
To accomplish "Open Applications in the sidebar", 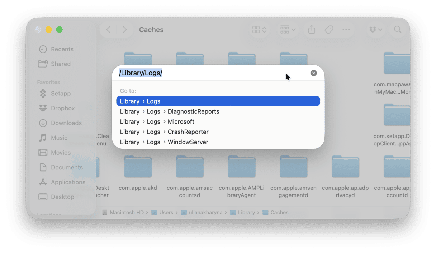I will (68, 182).
